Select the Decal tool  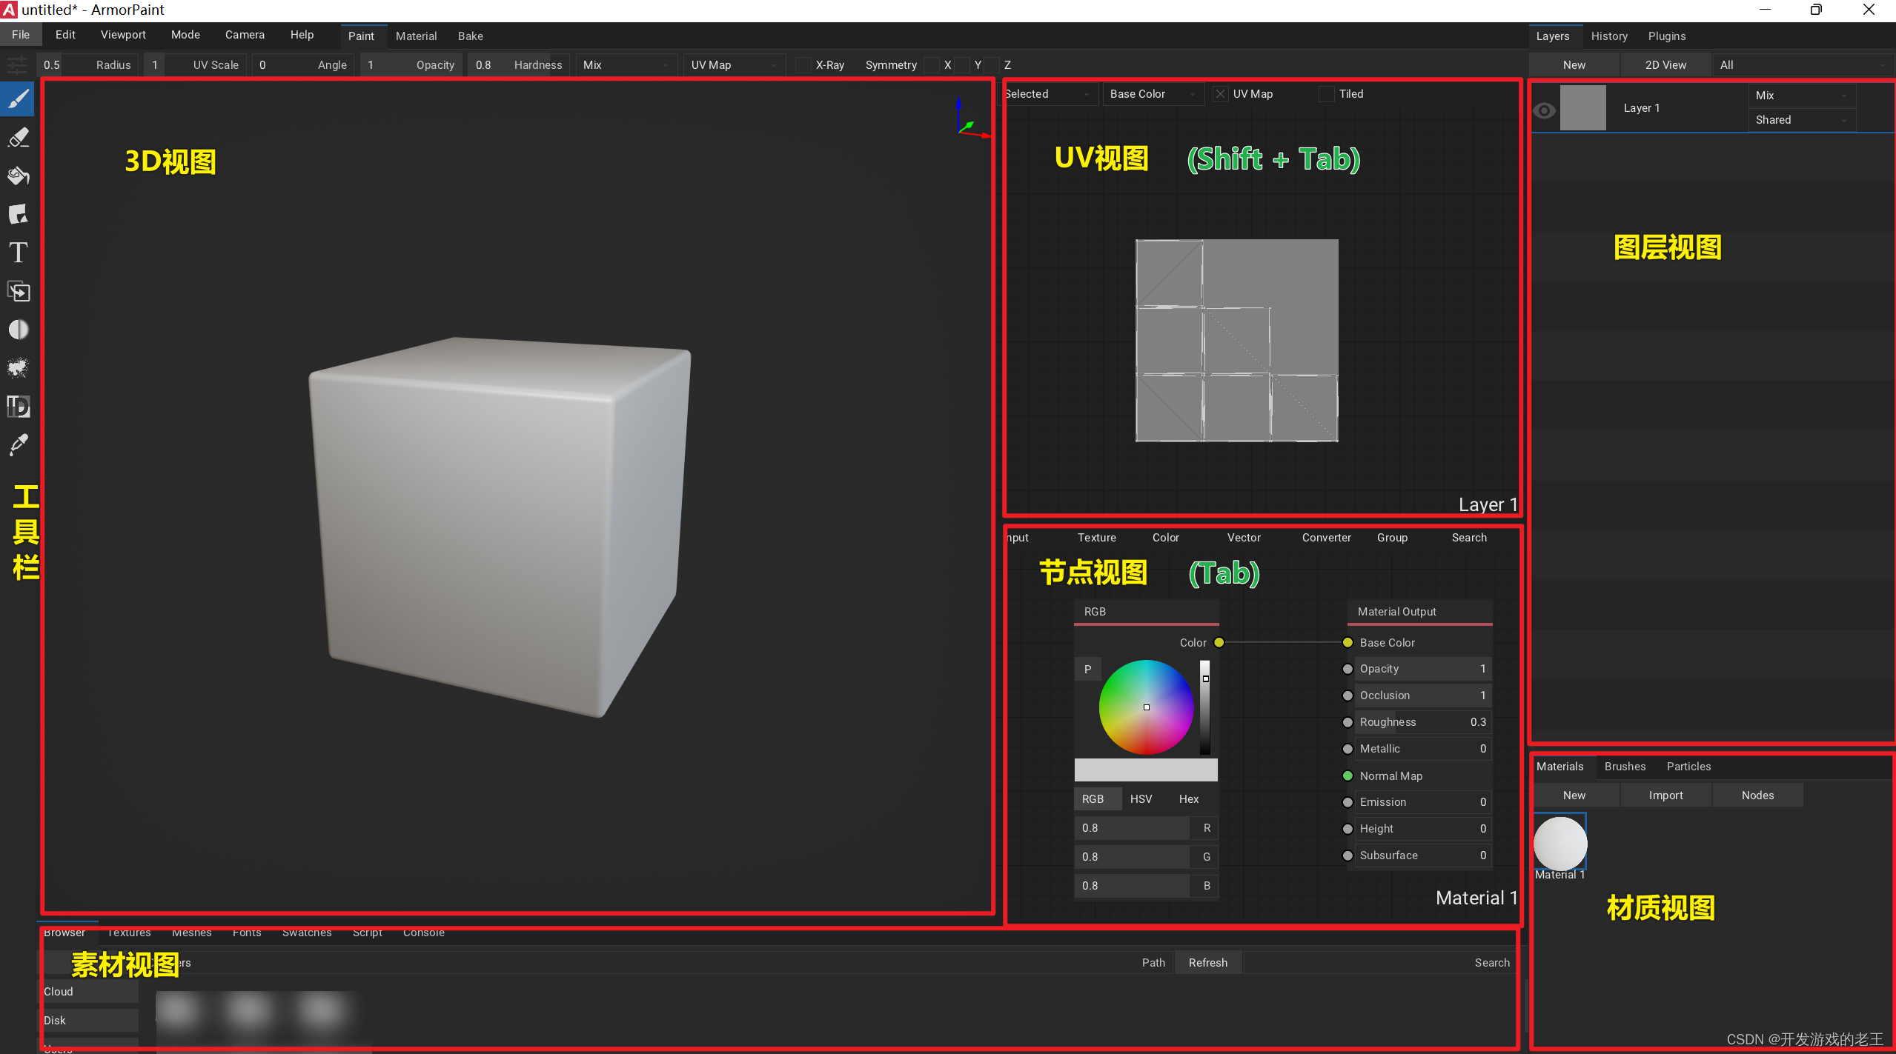tap(19, 214)
